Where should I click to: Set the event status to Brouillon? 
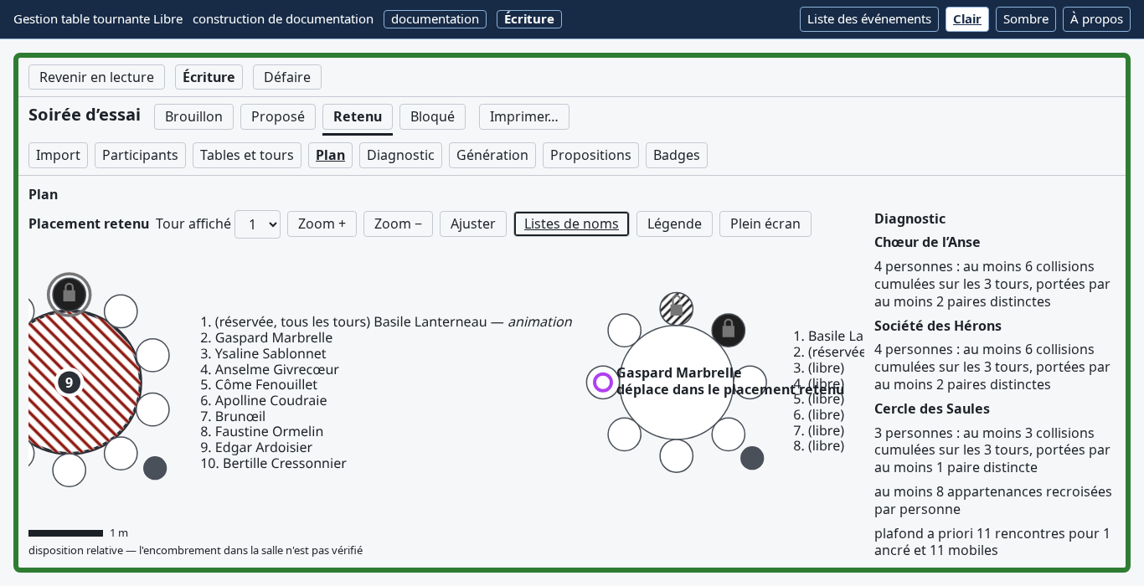tap(193, 117)
